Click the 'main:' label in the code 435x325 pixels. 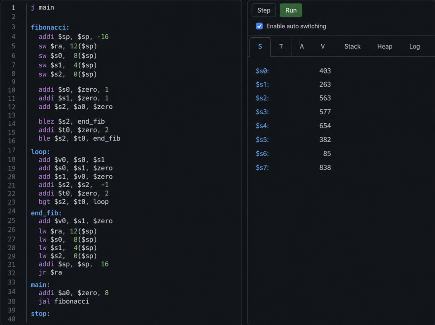(x=40, y=285)
